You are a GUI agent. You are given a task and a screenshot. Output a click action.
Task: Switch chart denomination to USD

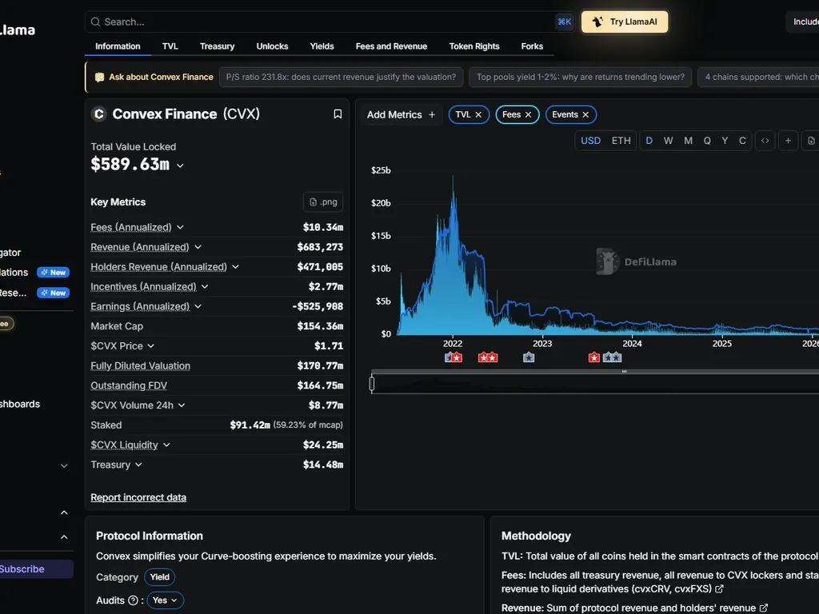pos(590,141)
